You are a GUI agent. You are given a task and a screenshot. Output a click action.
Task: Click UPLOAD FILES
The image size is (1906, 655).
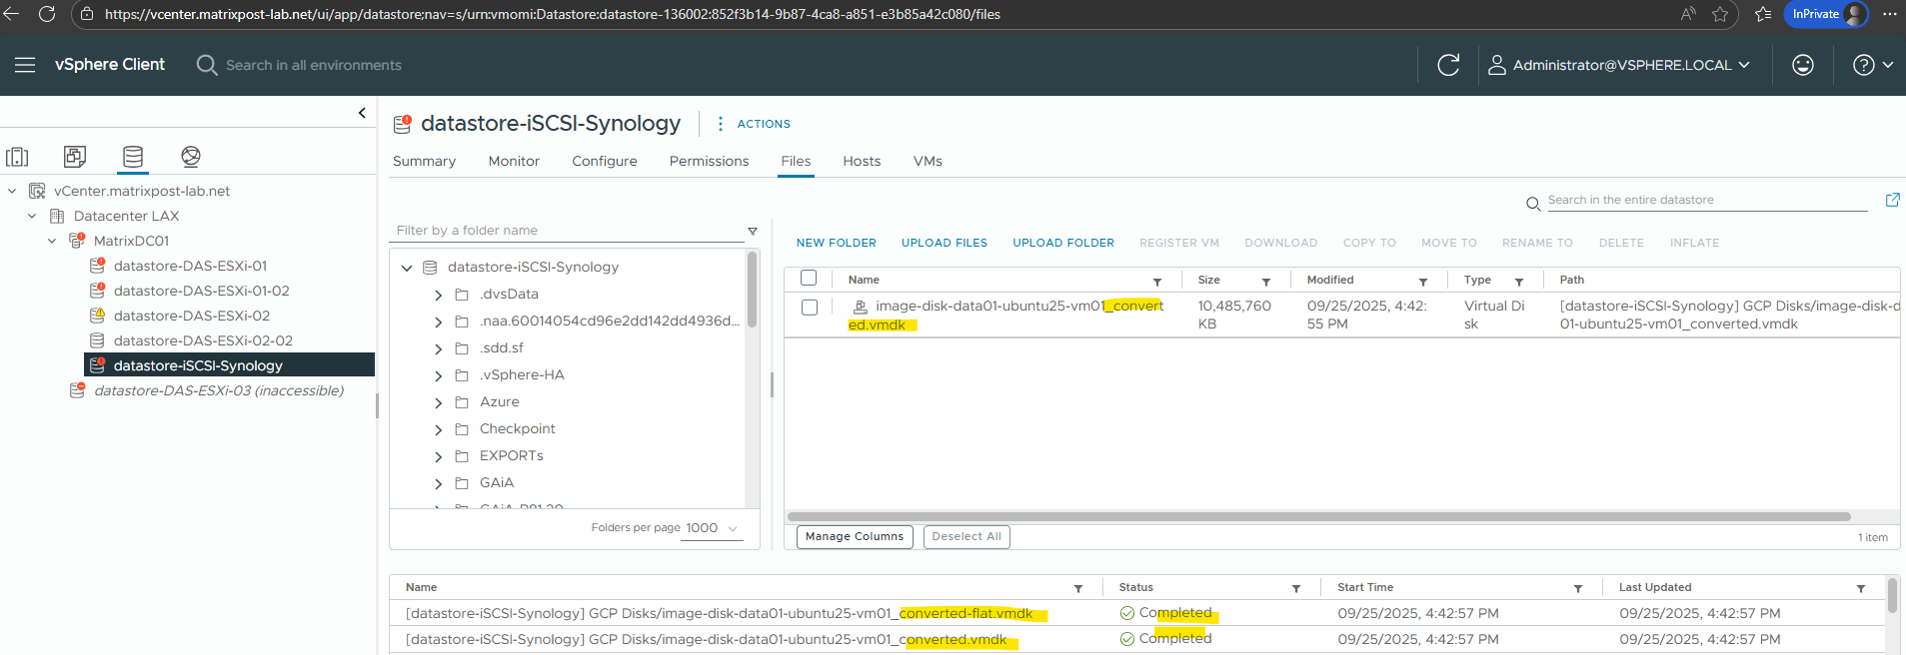(945, 243)
